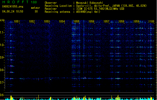
Task: Click the 1054 time marker
Action: tap(62, 21)
